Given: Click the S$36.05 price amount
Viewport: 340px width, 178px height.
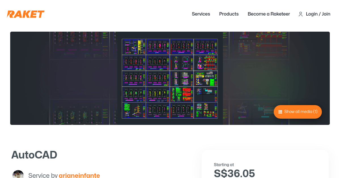Looking at the screenshot, I should [x=234, y=173].
